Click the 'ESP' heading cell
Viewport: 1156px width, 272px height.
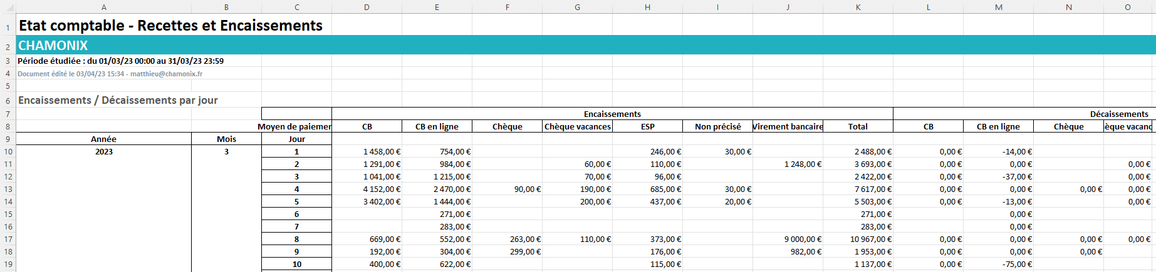[x=647, y=126]
